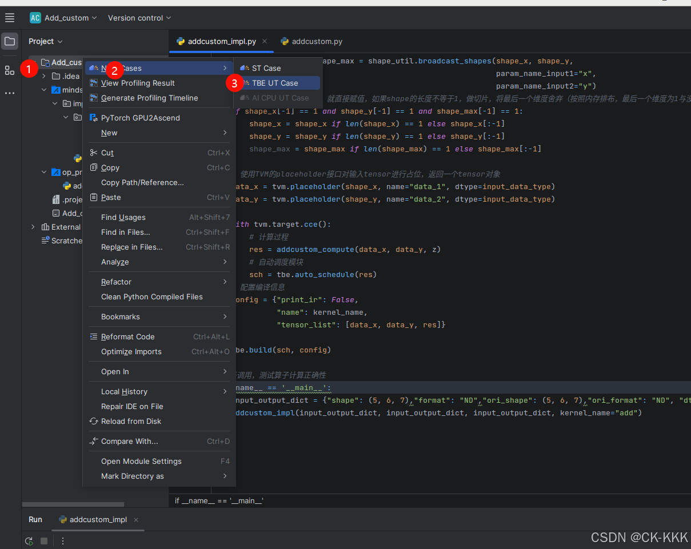This screenshot has height=549, width=691.
Task: Click View Profiling Result menu entry
Action: (x=138, y=83)
